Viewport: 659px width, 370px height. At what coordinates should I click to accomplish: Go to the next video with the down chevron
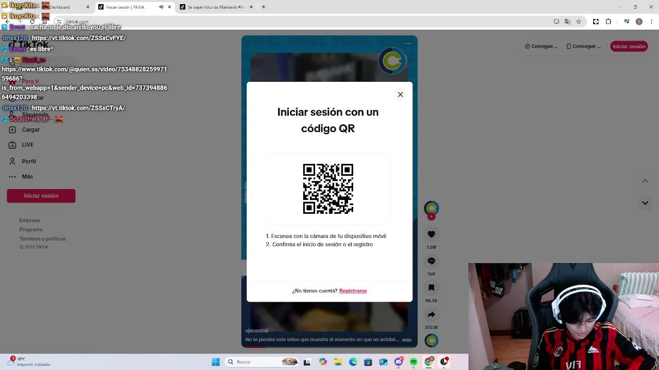(x=645, y=203)
